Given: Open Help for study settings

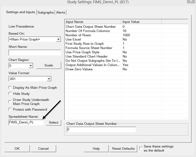Looking at the screenshot, I should click(x=96, y=148).
